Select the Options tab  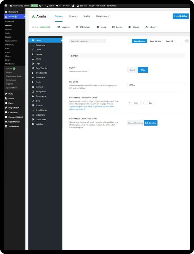[59, 16]
